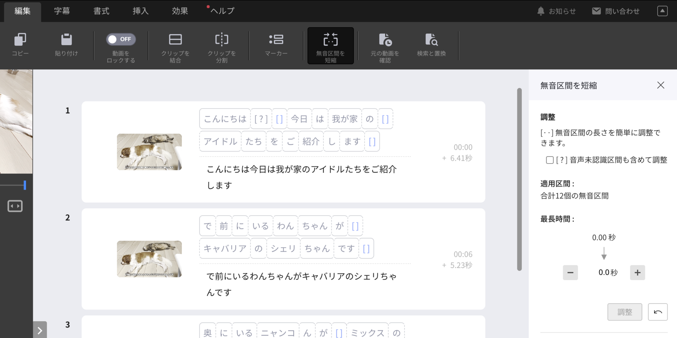
Task: Activate 元の動画を確認 (check original video)
Action: pyautogui.click(x=384, y=46)
